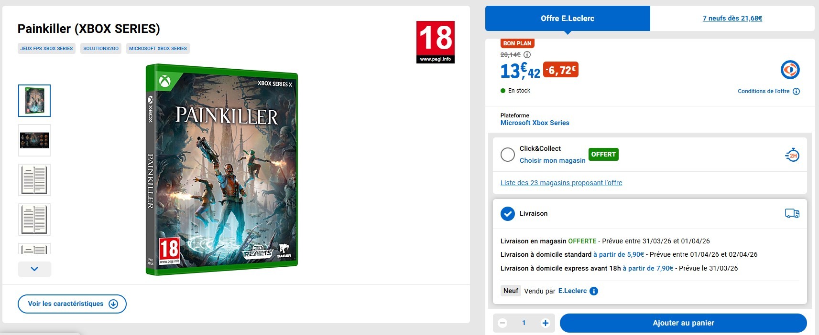Click info icon next to crossed-out 20,14€ price

point(527,55)
